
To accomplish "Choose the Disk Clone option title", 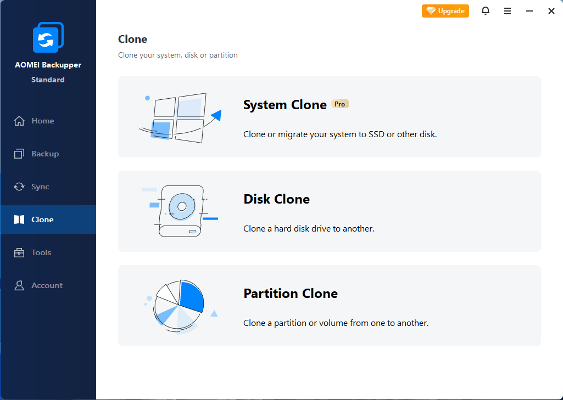I will point(276,199).
